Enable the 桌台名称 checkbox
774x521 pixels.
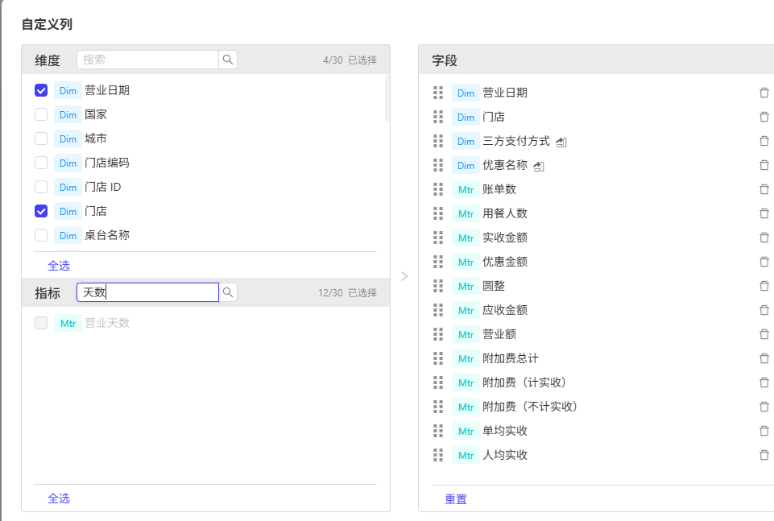pyautogui.click(x=41, y=235)
